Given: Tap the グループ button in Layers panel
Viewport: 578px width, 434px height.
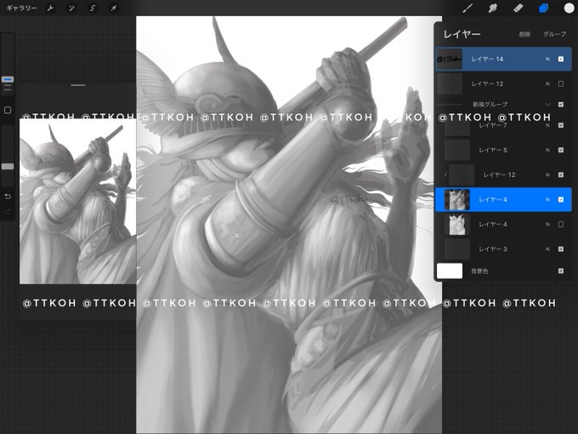Looking at the screenshot, I should click(554, 34).
